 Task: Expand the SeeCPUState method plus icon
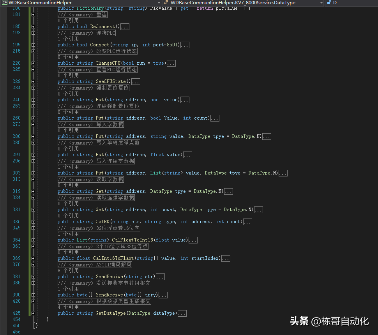point(33,82)
